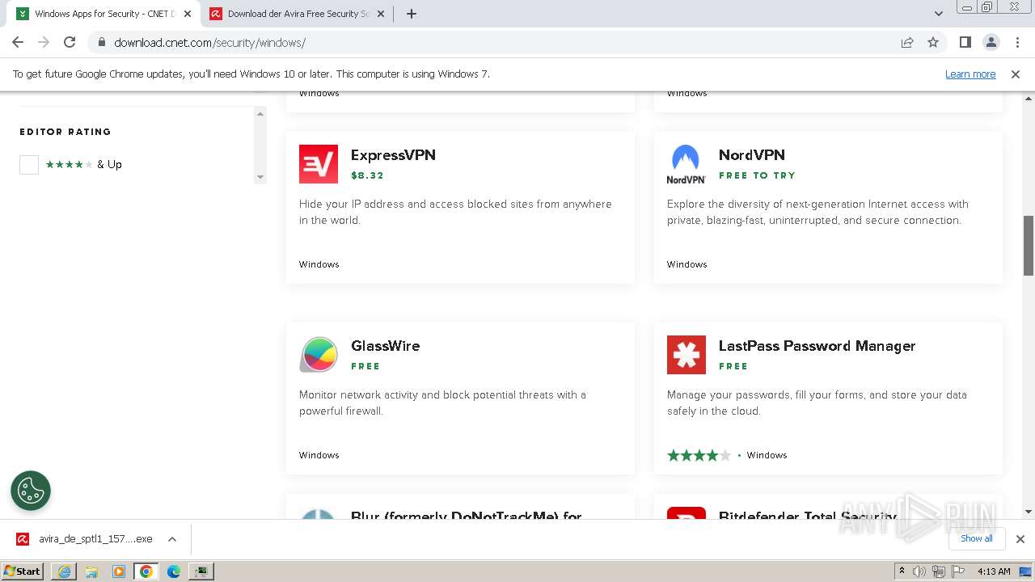Open the Chrome three-dot menu
1035x582 pixels.
[x=1017, y=42]
